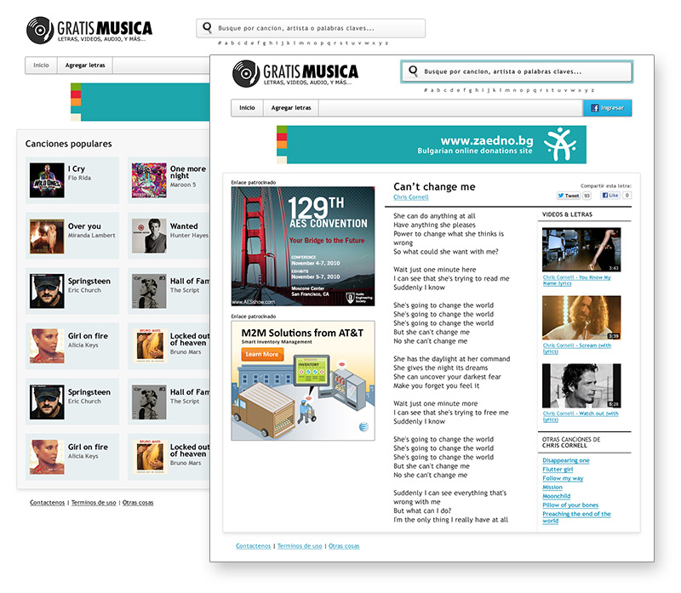Screen dimensions: 681x593
Task: Click Otras cosas in back window footer
Action: coord(138,503)
